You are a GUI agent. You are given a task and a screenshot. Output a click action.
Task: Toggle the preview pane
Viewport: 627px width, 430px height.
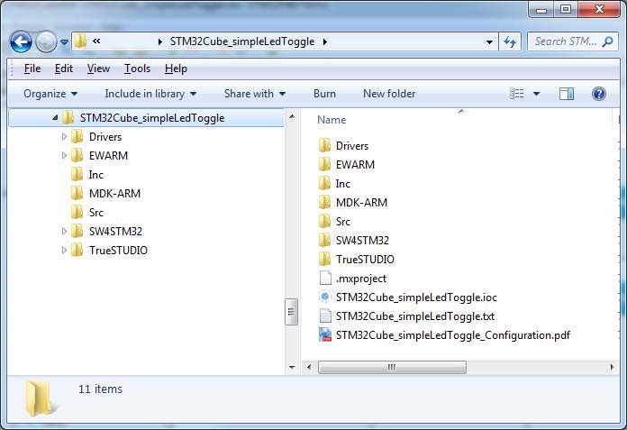567,94
